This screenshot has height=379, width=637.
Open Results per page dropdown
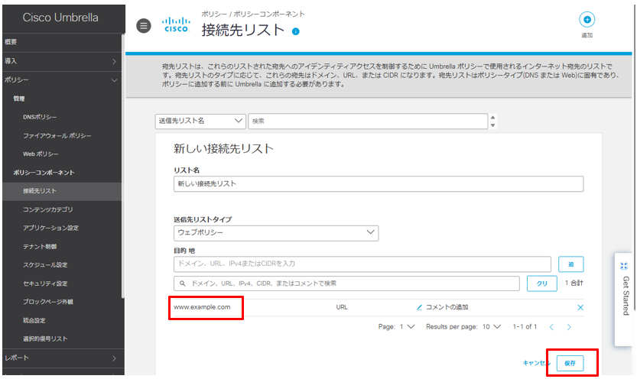click(x=492, y=326)
